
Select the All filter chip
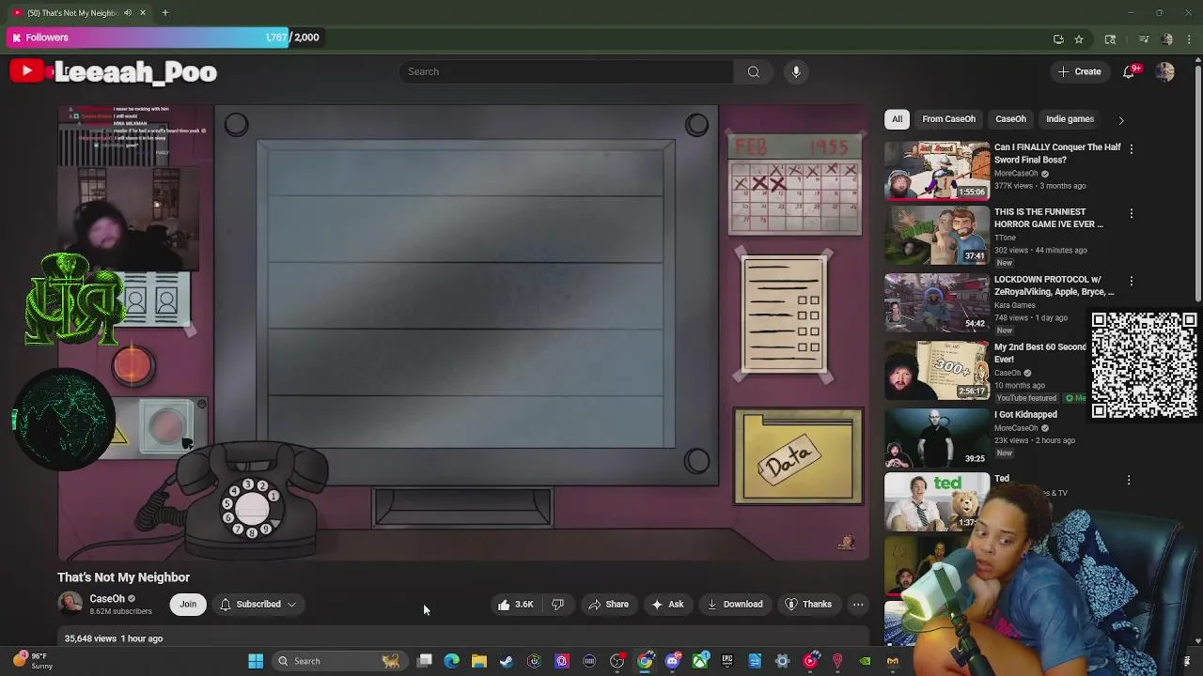click(897, 119)
